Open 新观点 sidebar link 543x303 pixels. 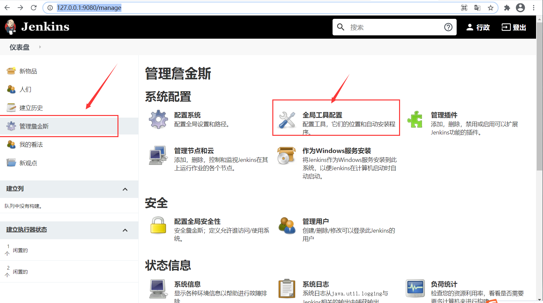(28, 163)
